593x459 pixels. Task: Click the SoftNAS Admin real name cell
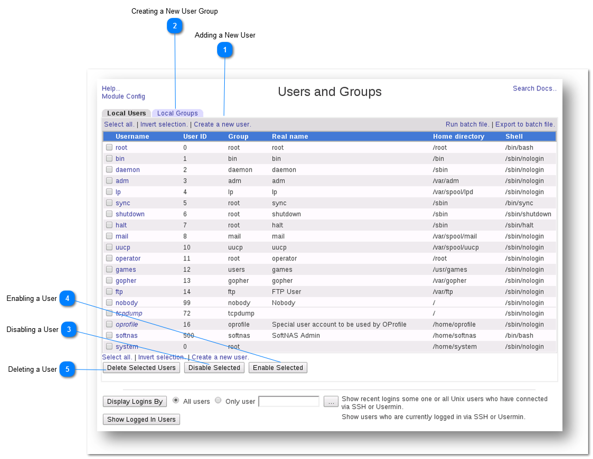[x=296, y=335]
